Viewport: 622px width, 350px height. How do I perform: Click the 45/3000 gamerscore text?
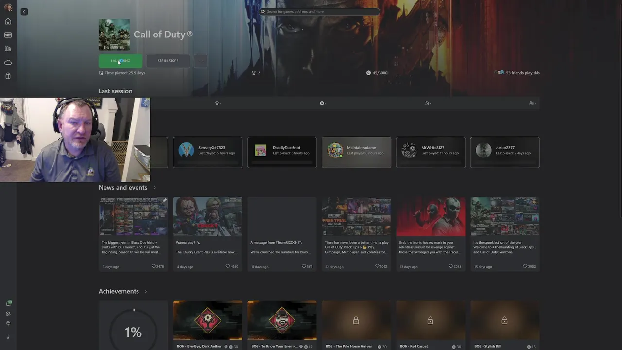tap(380, 73)
